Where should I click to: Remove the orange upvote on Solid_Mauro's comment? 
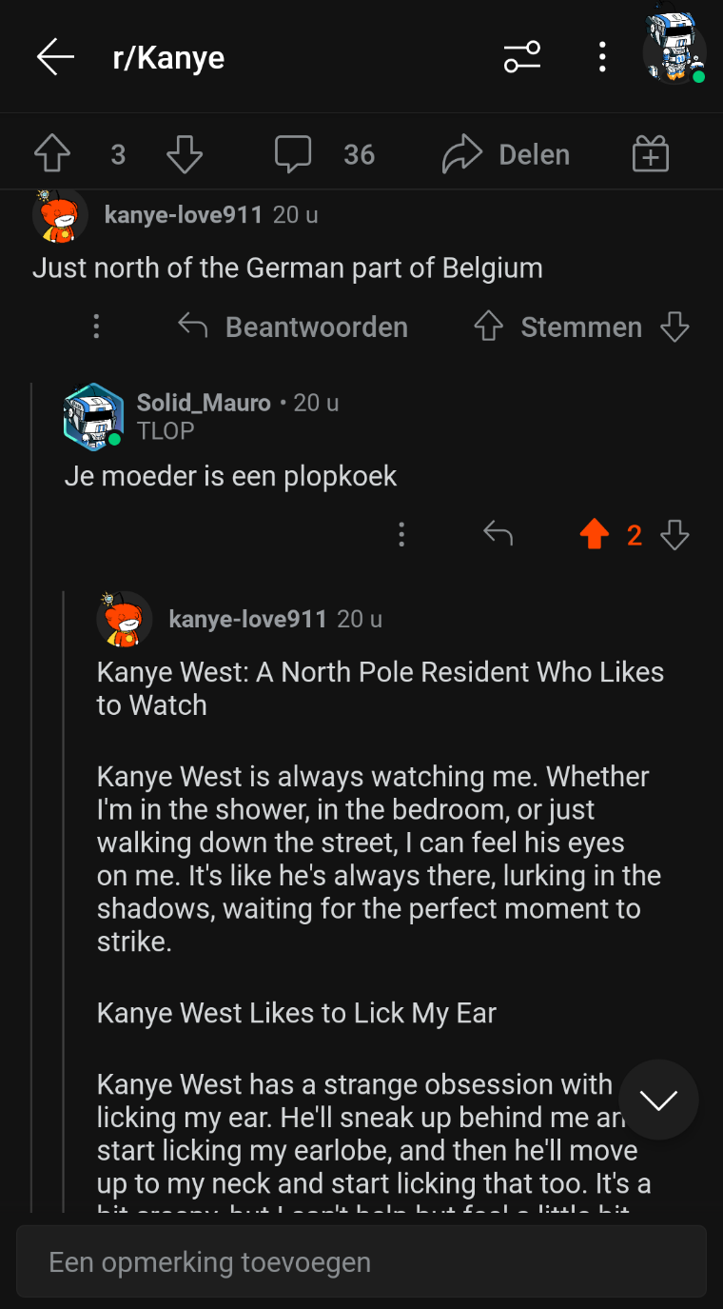pos(595,535)
